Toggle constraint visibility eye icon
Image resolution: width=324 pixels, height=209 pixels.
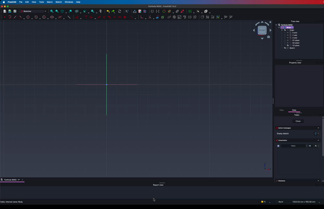310,146
